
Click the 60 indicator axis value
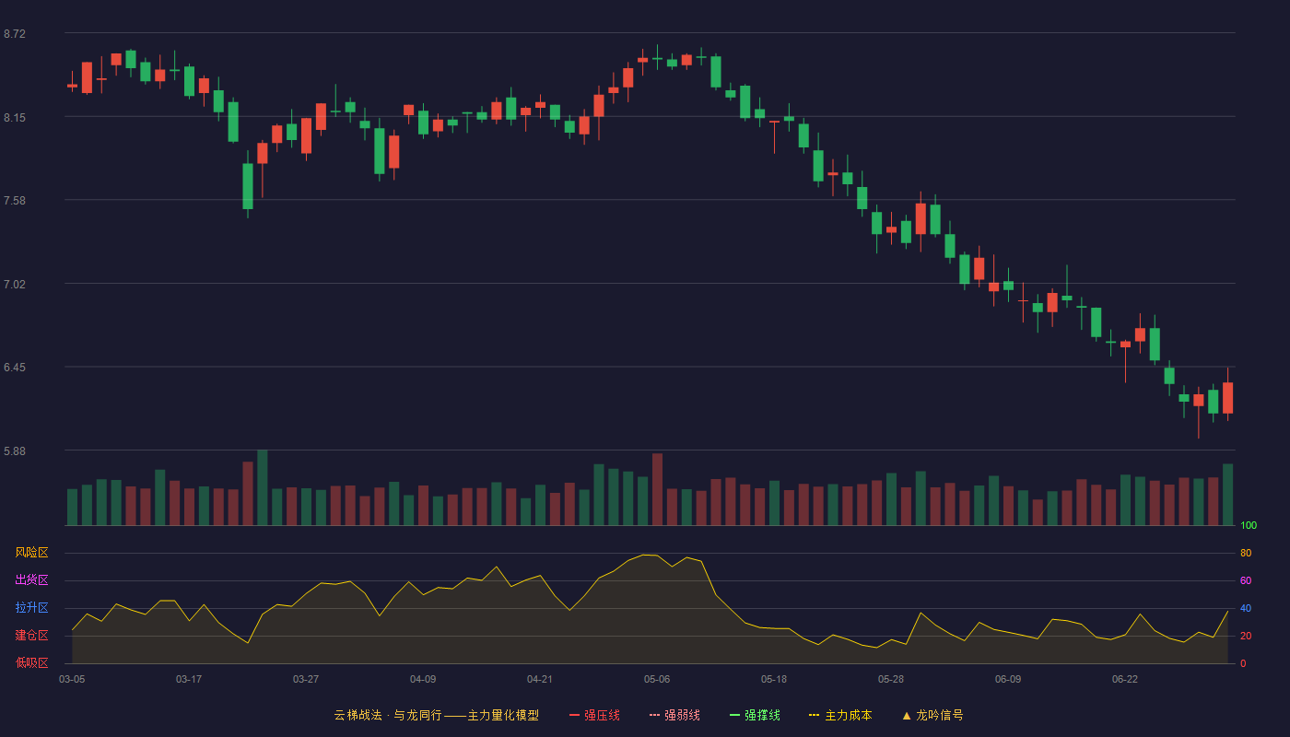coord(1246,580)
